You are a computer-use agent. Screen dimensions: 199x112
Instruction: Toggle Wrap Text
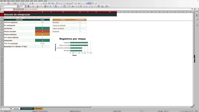click(61, 6)
